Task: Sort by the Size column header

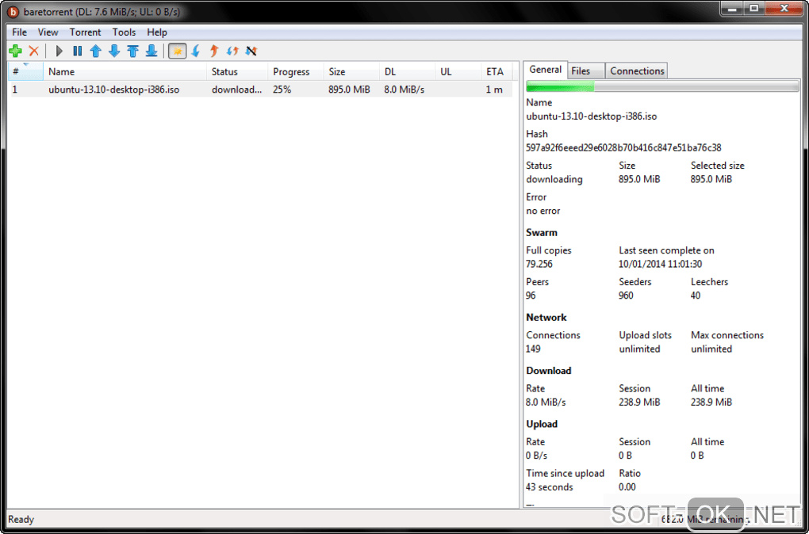Action: tap(352, 71)
